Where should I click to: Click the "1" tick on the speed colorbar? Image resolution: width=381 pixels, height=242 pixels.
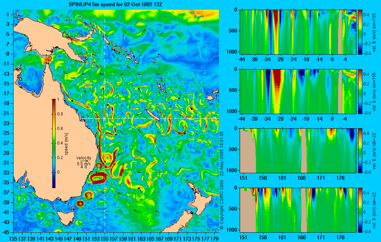57,100
